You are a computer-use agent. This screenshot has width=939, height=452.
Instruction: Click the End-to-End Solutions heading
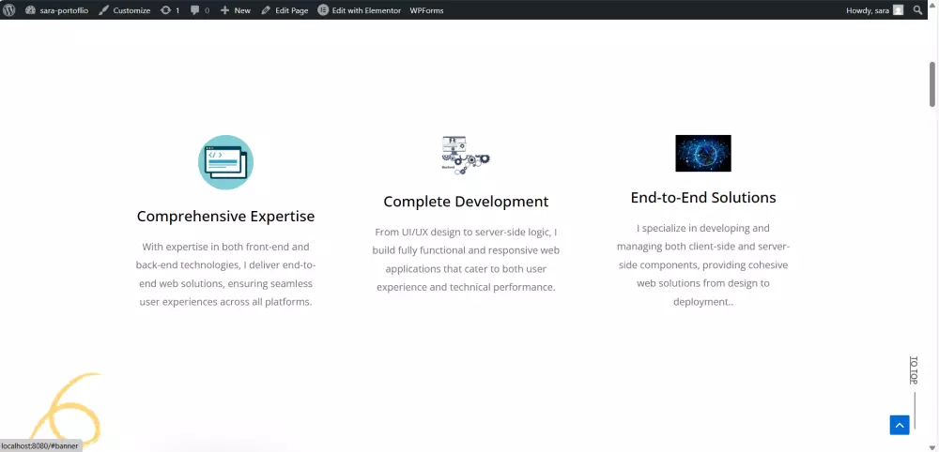pyautogui.click(x=703, y=197)
